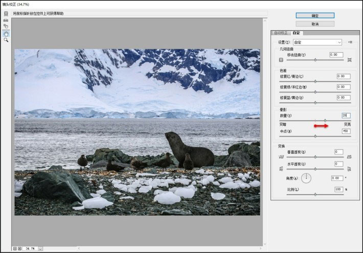Click zoom out minus button at bottom left
The height and width of the screenshot is (253, 363).
(x=15, y=248)
